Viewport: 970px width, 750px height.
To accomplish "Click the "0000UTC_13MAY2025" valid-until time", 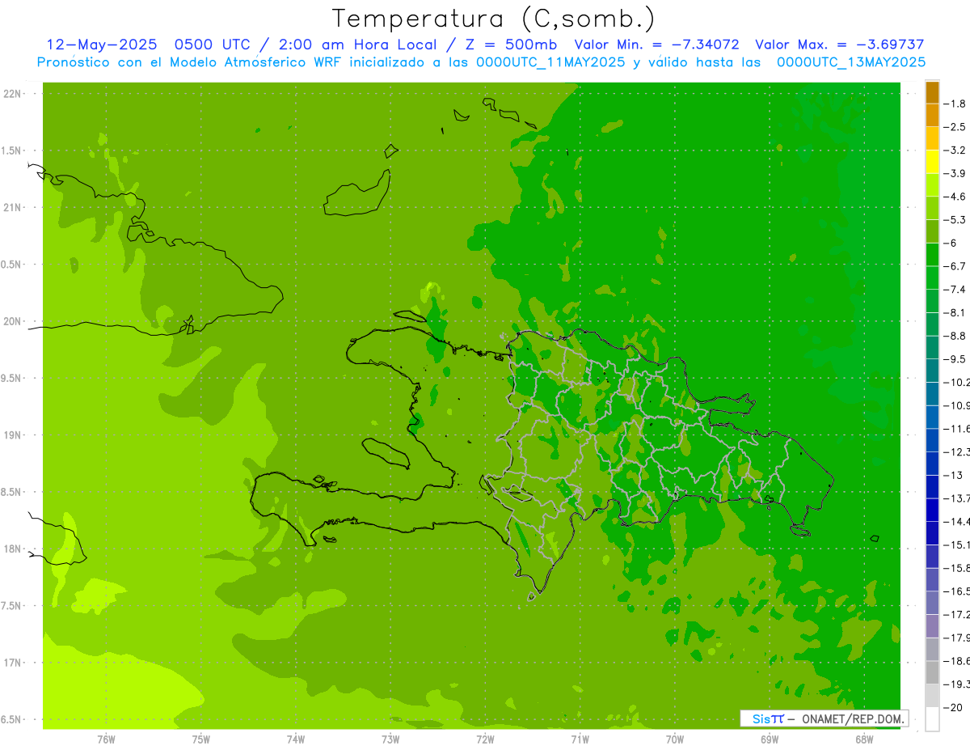I will click(851, 62).
